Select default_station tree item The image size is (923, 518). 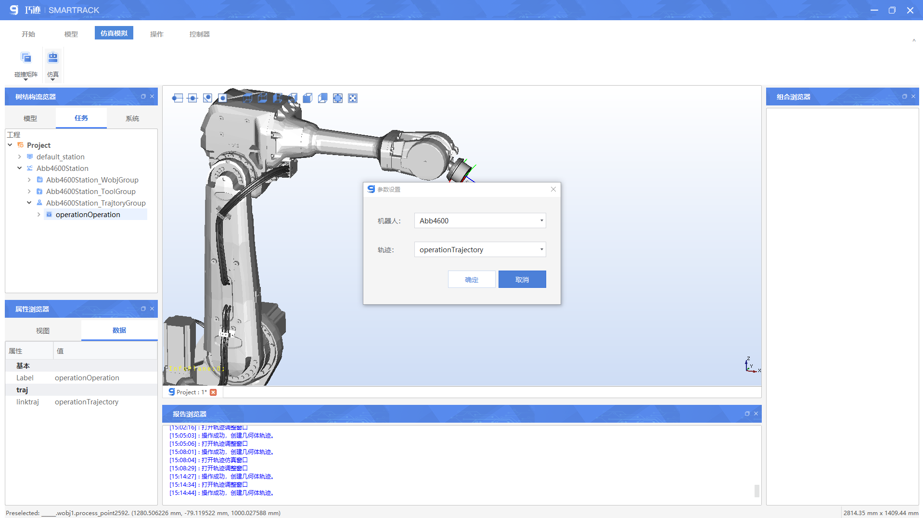[x=61, y=156]
